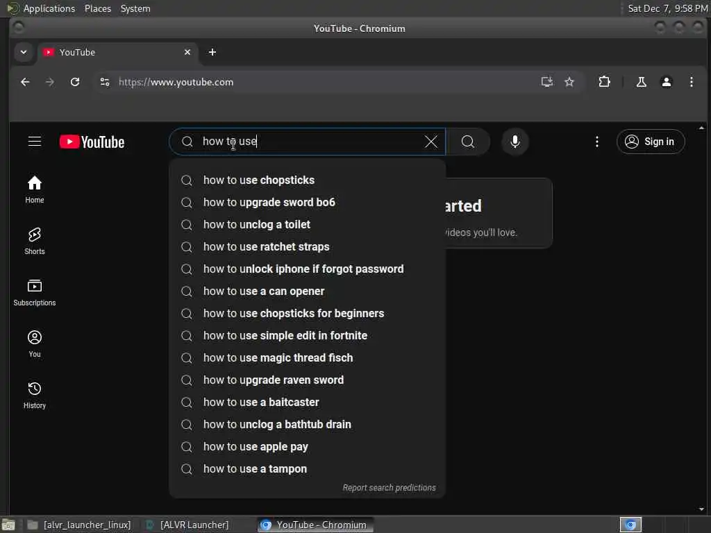Screen dimensions: 711x533
Task: Open the Chromium three-dot menu
Action: point(691,82)
